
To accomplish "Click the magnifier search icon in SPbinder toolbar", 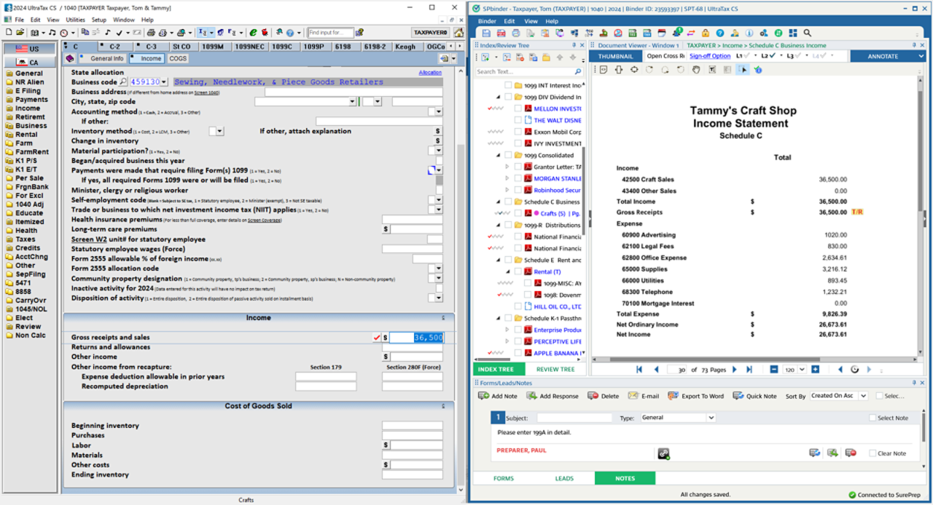I will (x=808, y=33).
